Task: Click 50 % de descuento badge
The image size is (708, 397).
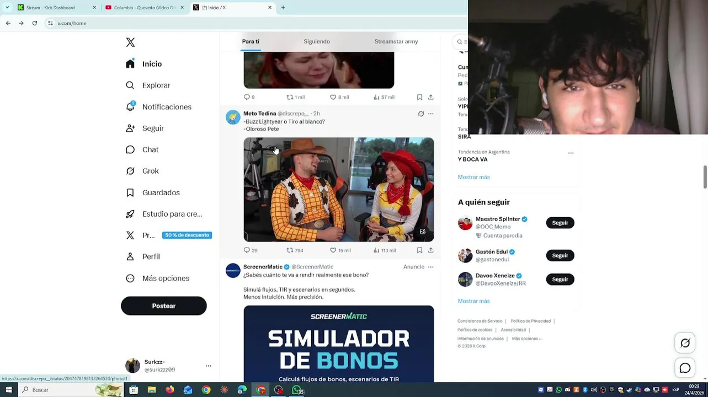Action: (187, 235)
